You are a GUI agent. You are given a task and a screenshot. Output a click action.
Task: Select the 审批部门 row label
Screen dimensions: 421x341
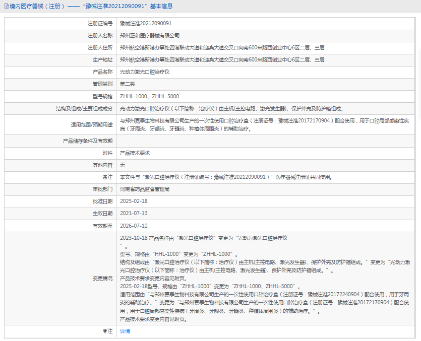tap(102, 189)
